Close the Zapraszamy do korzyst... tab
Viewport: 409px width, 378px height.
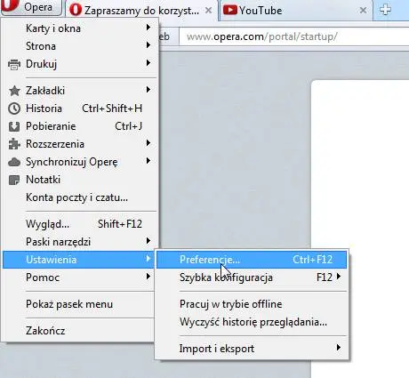208,11
